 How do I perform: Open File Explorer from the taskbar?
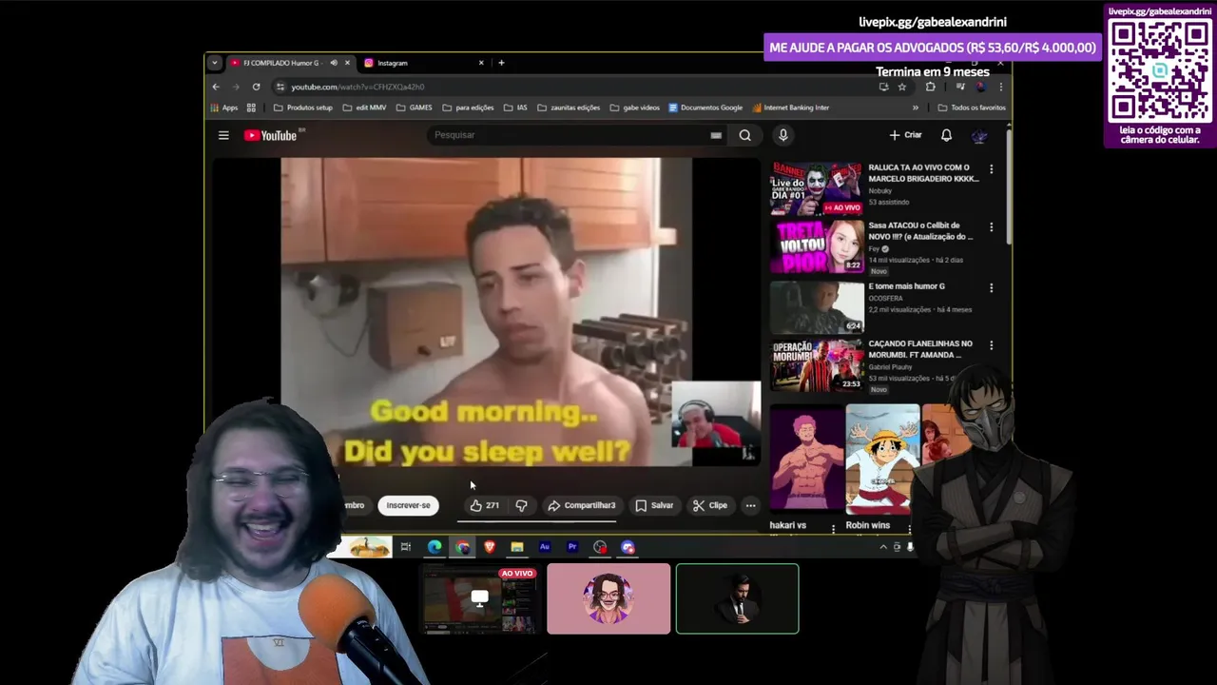pyautogui.click(x=517, y=547)
